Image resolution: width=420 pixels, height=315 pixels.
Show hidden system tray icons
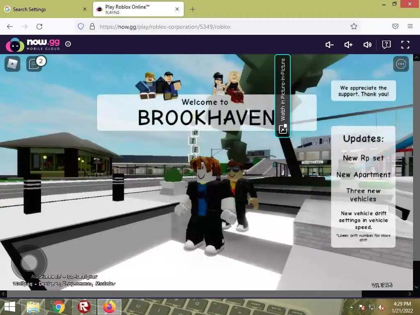(x=352, y=307)
